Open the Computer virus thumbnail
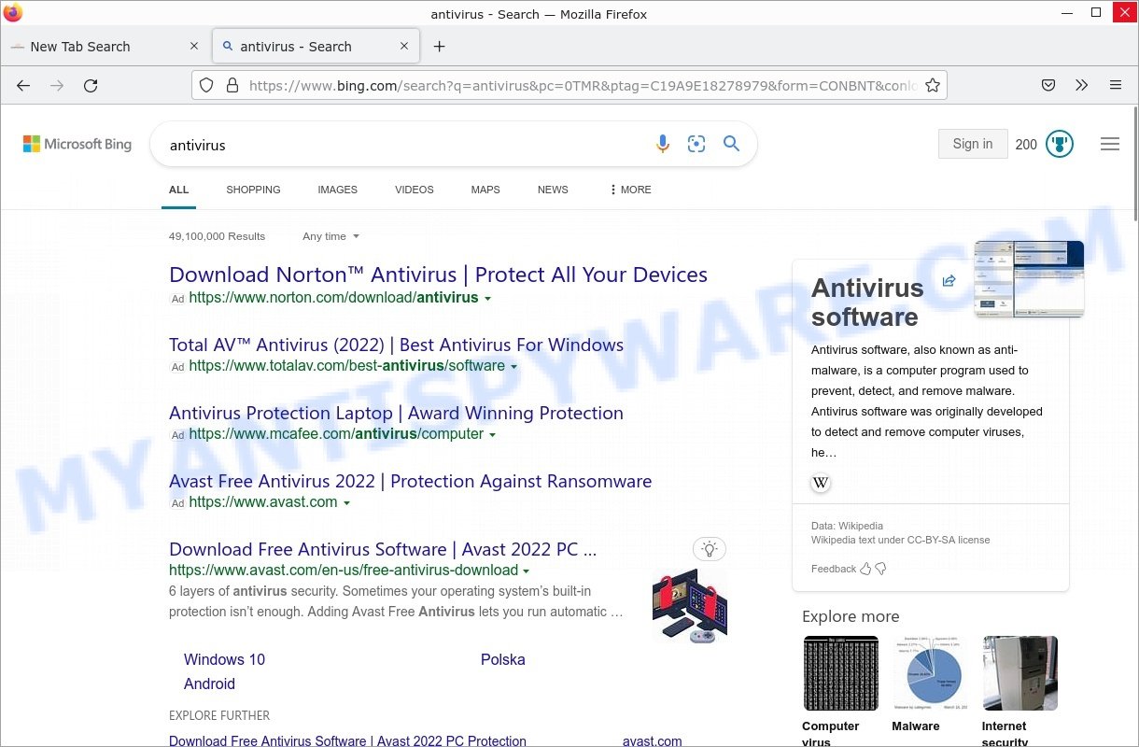This screenshot has width=1139, height=747. [841, 673]
